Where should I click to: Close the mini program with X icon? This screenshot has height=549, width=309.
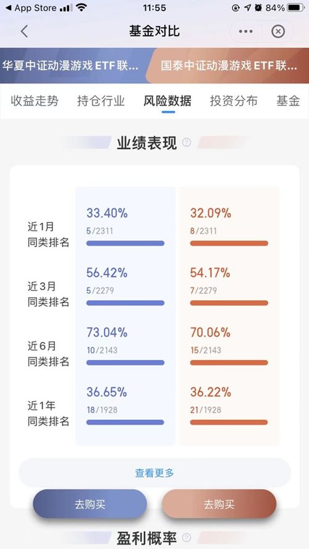coord(278,32)
